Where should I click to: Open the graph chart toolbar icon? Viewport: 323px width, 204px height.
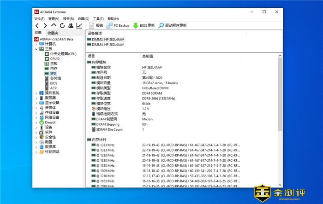coord(79,26)
